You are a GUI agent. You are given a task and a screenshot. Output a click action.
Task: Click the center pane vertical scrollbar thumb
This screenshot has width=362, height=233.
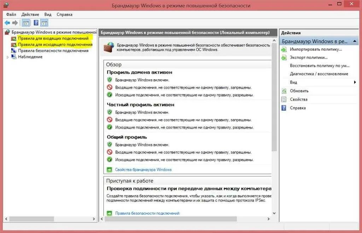(274, 98)
